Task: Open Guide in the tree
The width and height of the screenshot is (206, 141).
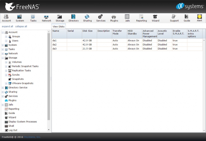Action: coord(11,113)
